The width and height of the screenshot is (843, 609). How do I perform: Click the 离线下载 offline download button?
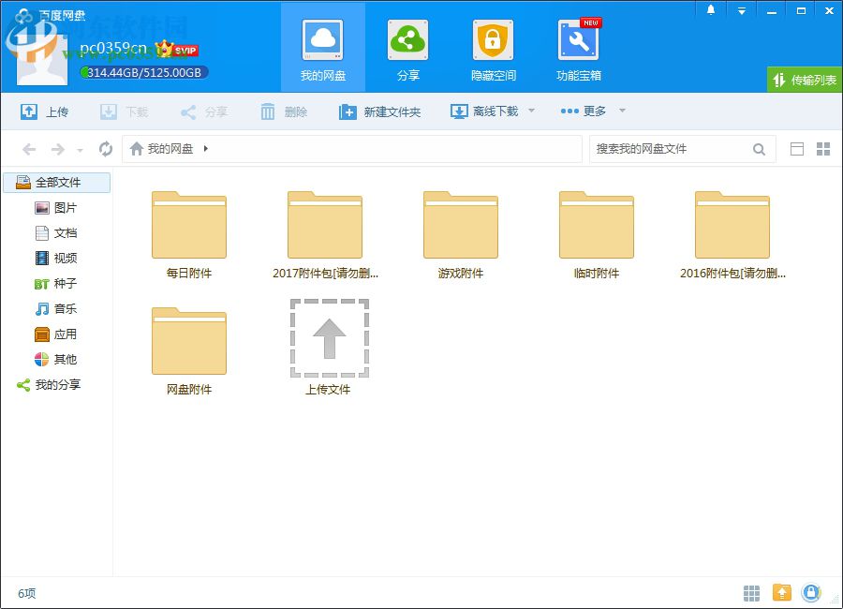tap(484, 111)
